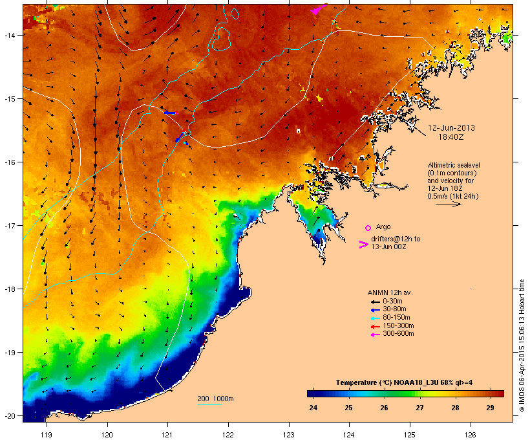The height and width of the screenshot is (440, 530).
Task: Click the 30-80m depth label
Action: 394,309
